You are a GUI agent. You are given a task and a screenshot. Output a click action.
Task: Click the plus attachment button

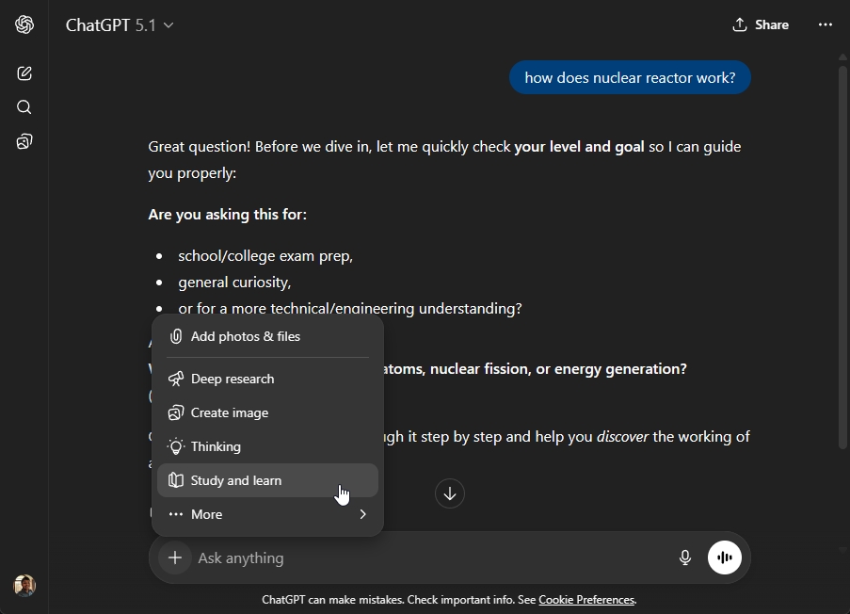175,557
